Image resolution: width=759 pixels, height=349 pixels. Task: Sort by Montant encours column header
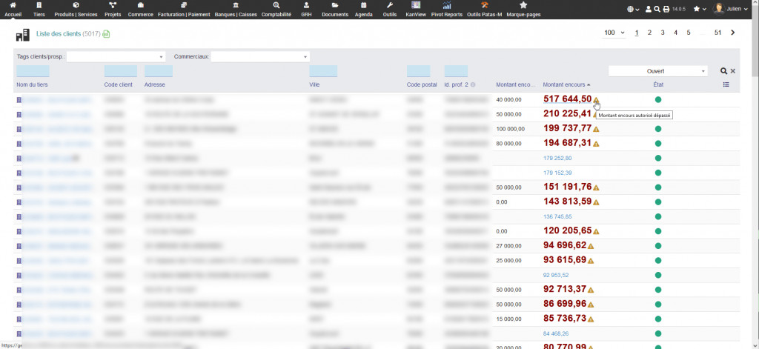tap(565, 85)
